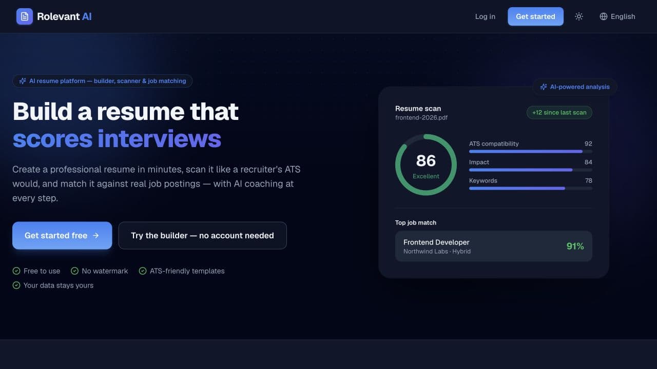Toggle the light/dark theme sun icon
This screenshot has width=657, height=369.
(579, 16)
